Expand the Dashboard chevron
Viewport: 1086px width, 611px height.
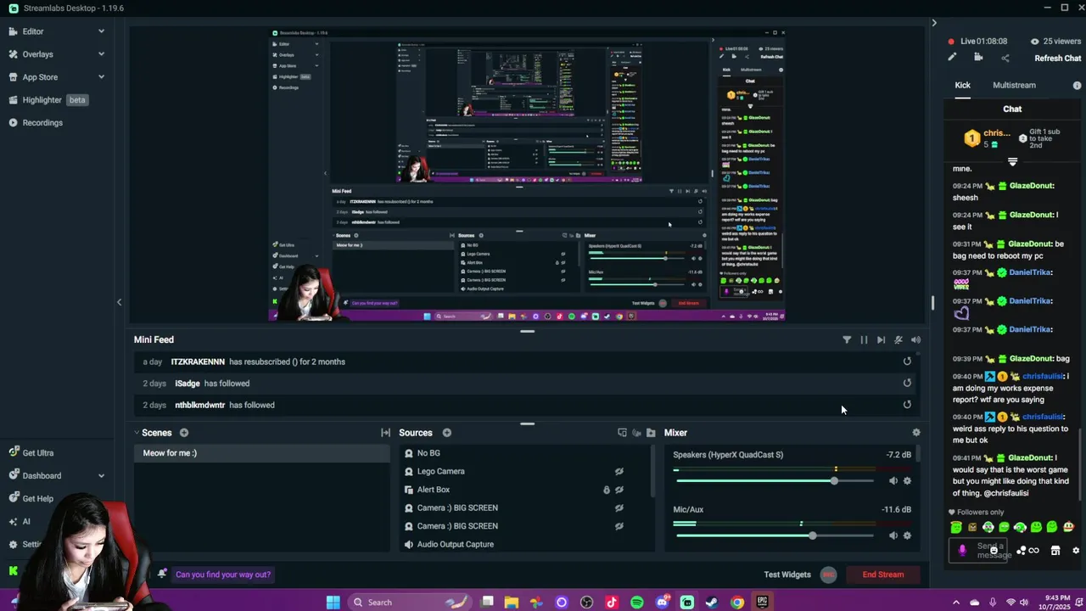101,476
